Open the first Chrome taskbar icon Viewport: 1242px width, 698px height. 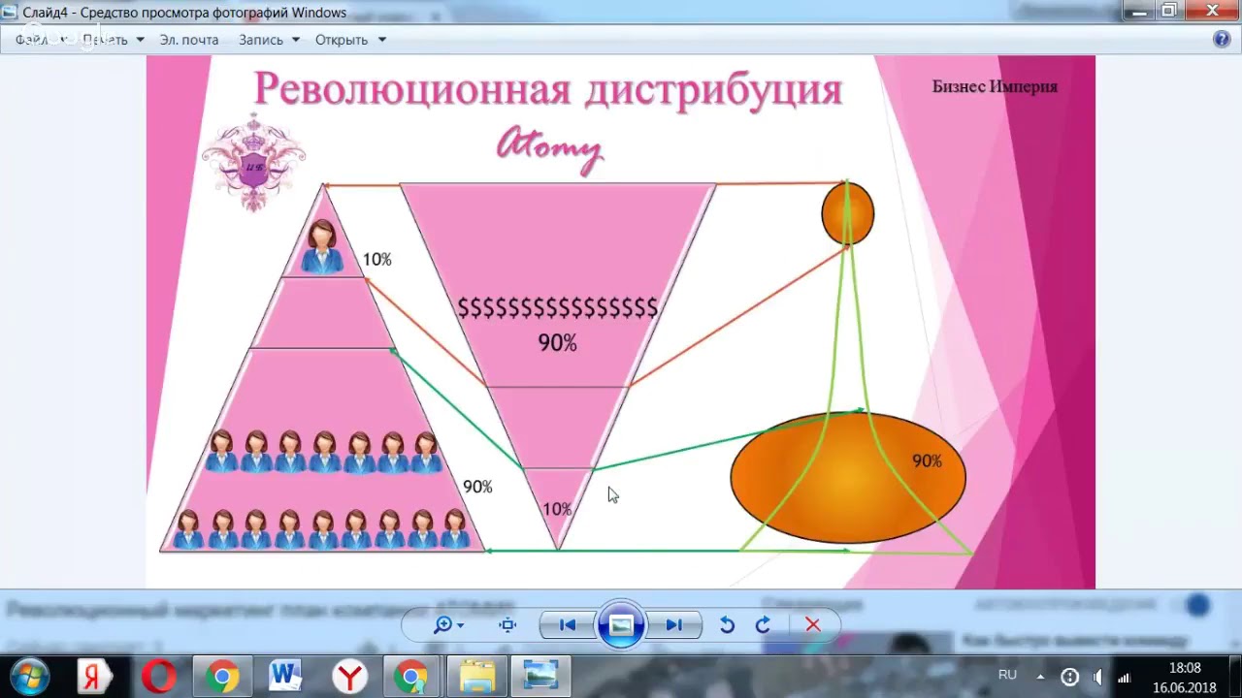coord(222,677)
